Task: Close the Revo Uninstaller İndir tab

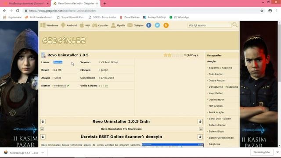Action: 97,4
